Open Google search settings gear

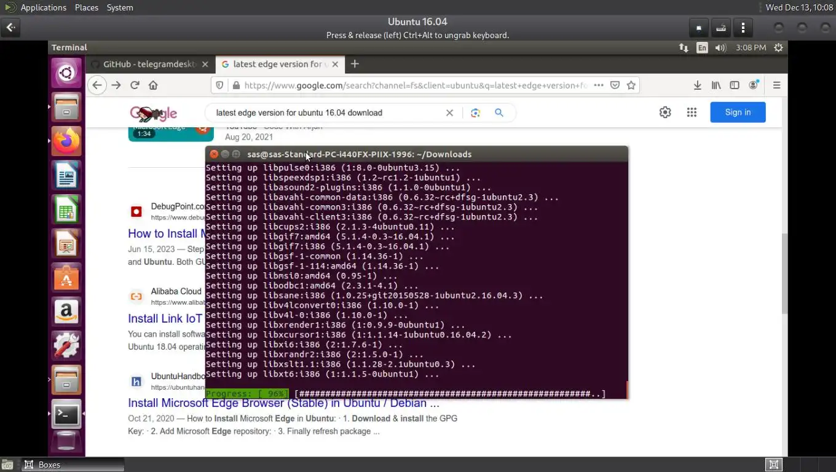click(x=665, y=112)
